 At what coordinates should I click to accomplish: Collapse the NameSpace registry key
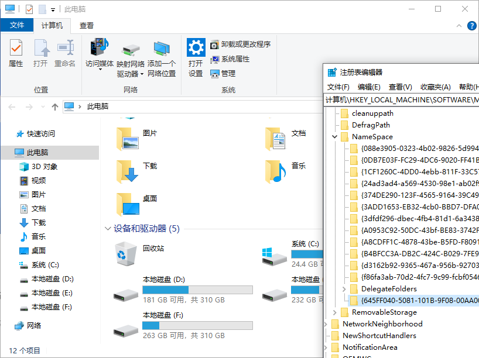335,137
